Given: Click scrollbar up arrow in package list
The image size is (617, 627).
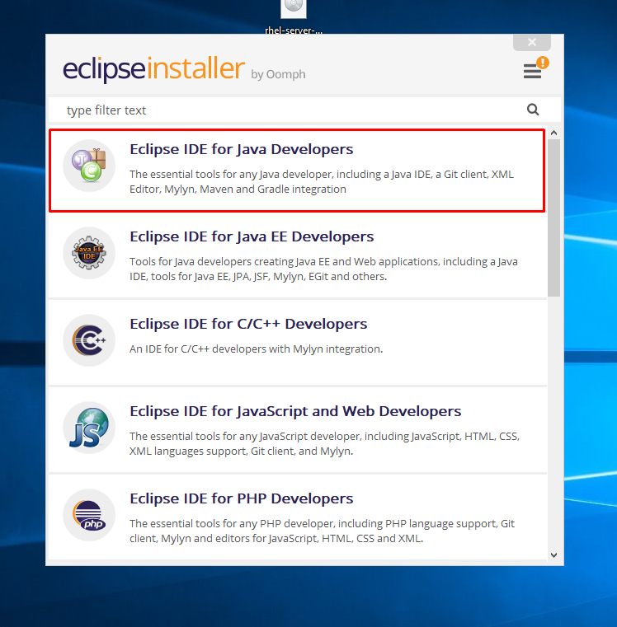Looking at the screenshot, I should coord(553,133).
